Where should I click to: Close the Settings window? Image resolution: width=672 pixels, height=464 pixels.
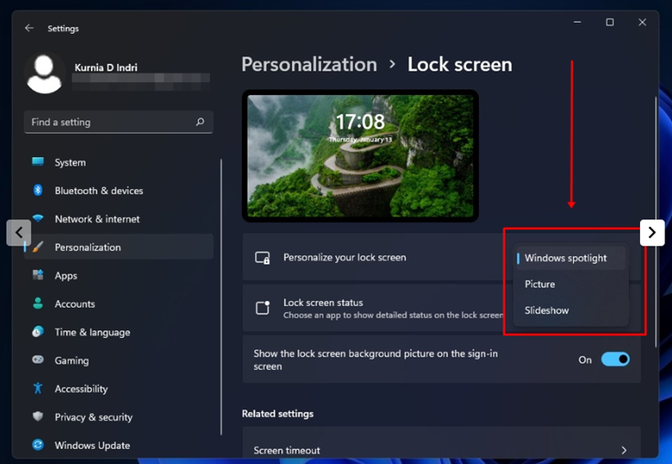coord(642,22)
